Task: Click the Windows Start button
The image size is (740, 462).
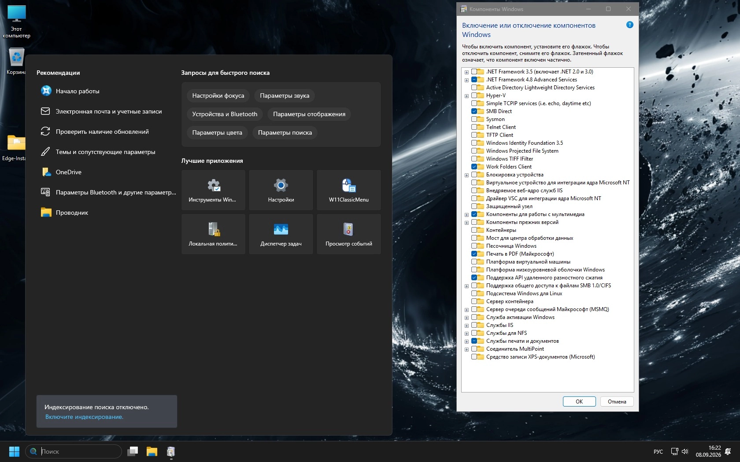Action: [x=15, y=451]
